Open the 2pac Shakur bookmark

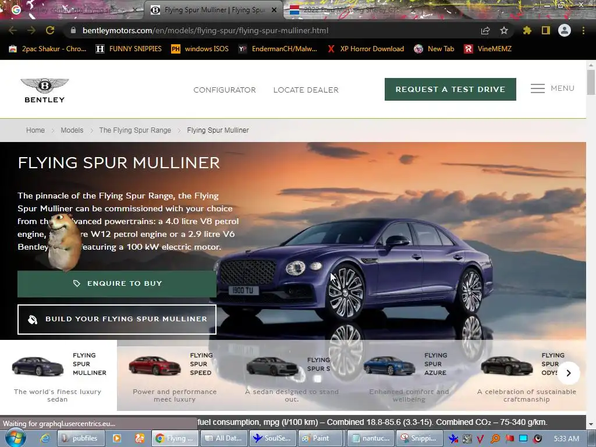[x=48, y=49]
